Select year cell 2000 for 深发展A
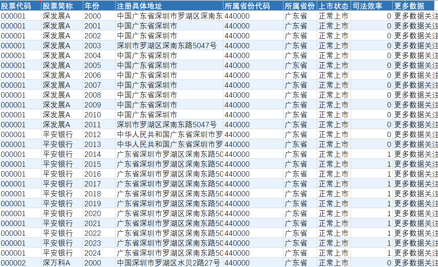 (99, 16)
